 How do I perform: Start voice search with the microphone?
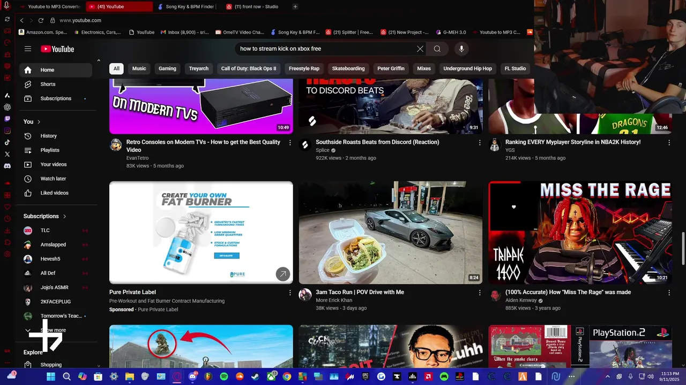(x=461, y=49)
